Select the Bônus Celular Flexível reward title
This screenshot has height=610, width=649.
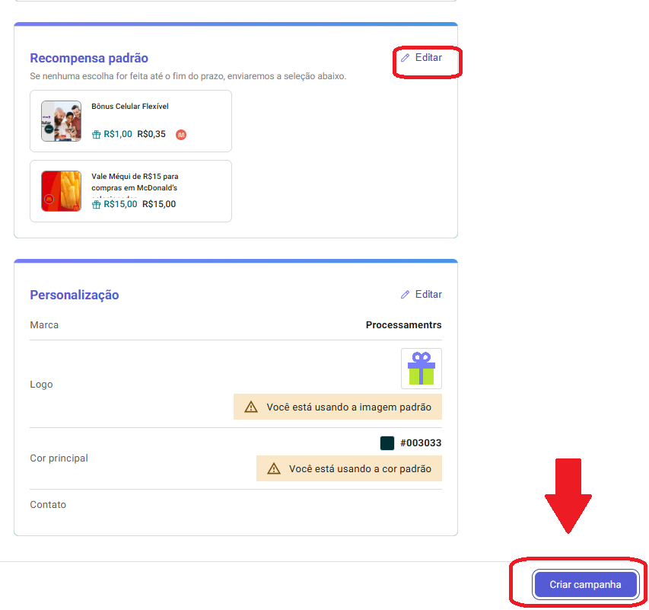coord(130,107)
